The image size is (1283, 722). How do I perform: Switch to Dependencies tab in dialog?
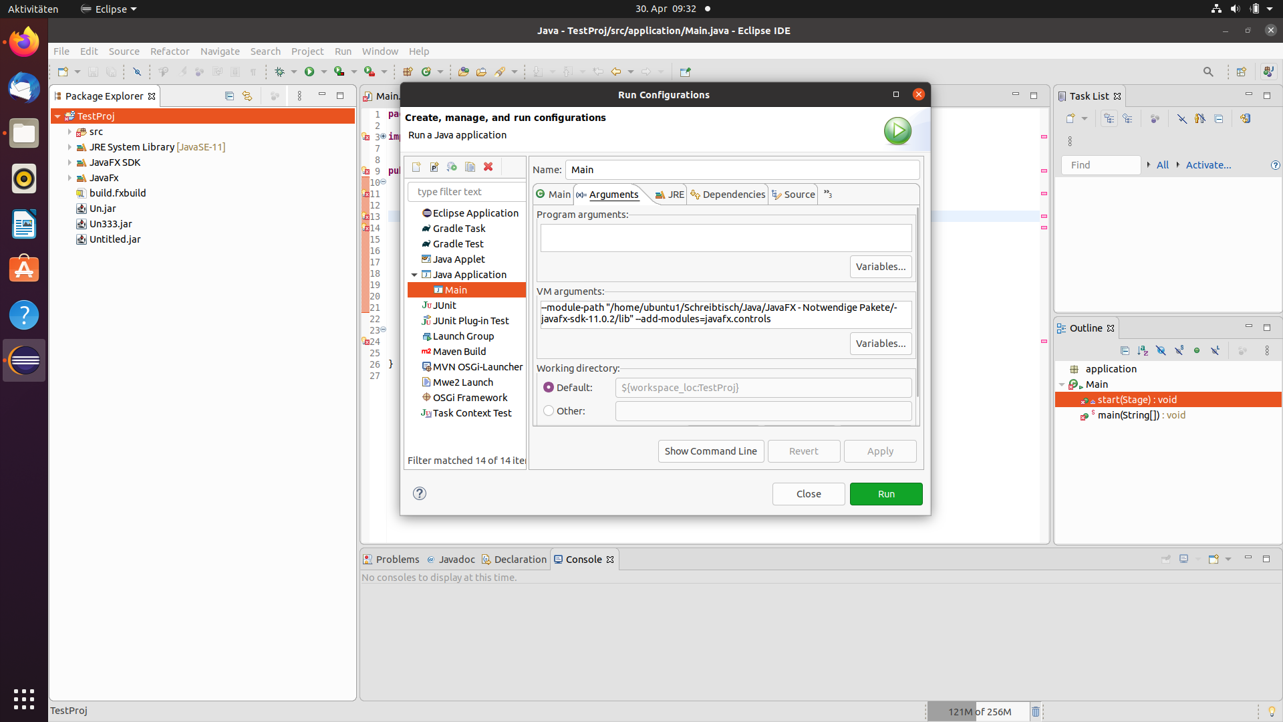[x=728, y=195]
